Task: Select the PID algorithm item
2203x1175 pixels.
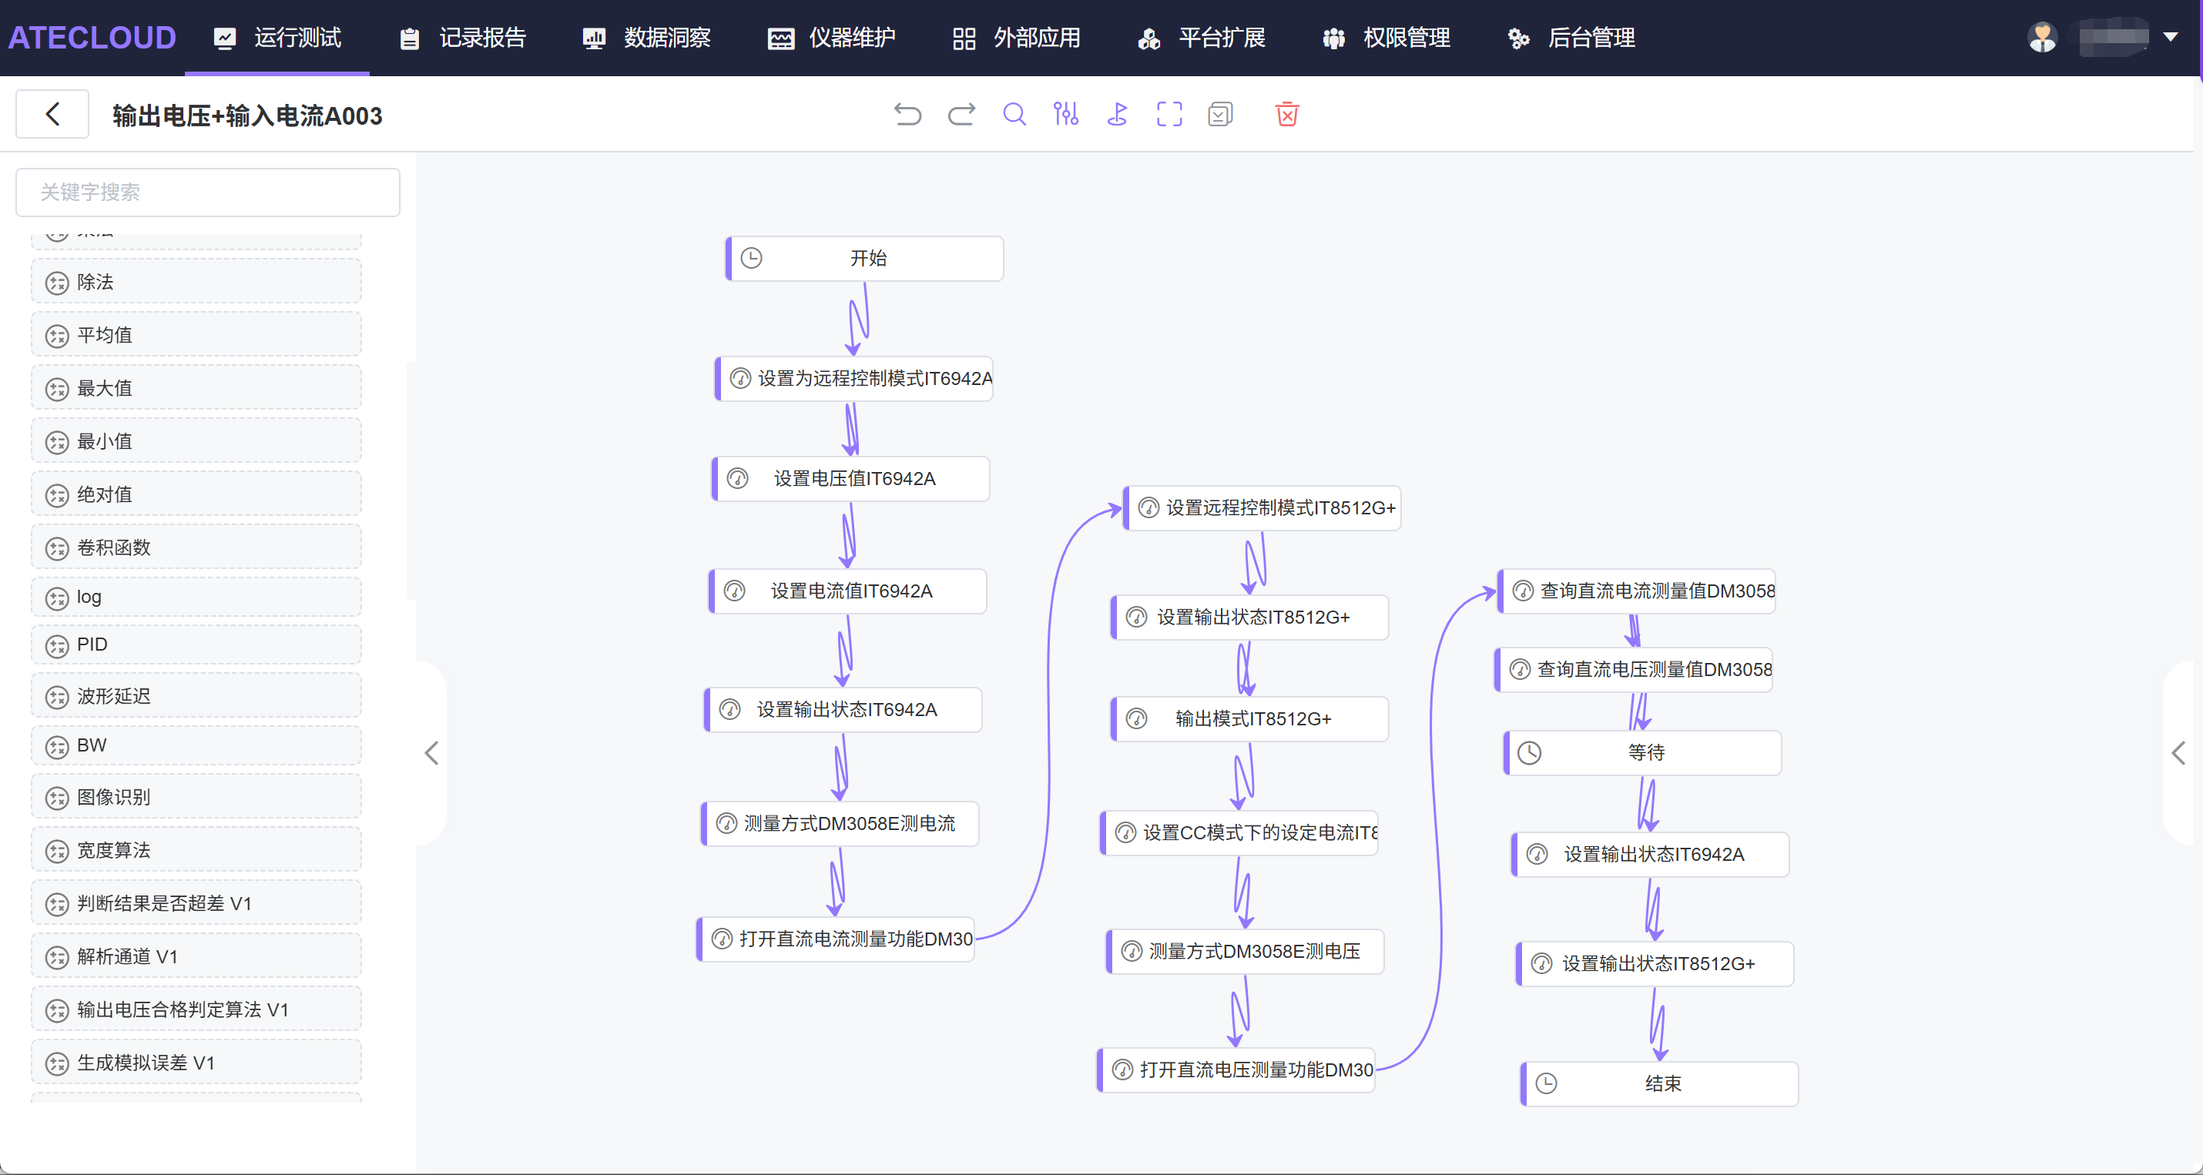Action: pyautogui.click(x=196, y=644)
